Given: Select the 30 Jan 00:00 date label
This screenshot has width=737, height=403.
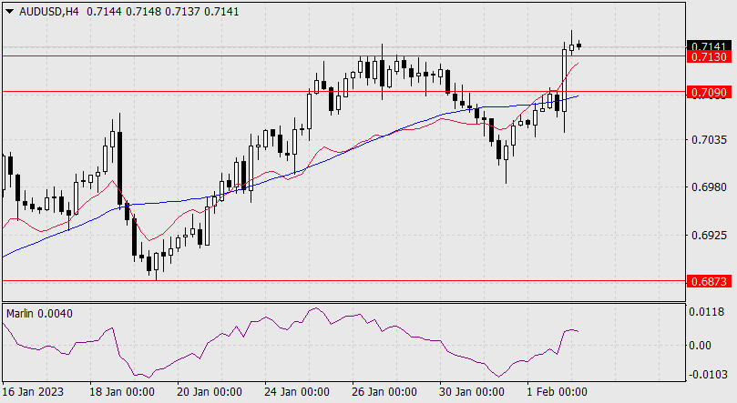Looking at the screenshot, I should 472,392.
